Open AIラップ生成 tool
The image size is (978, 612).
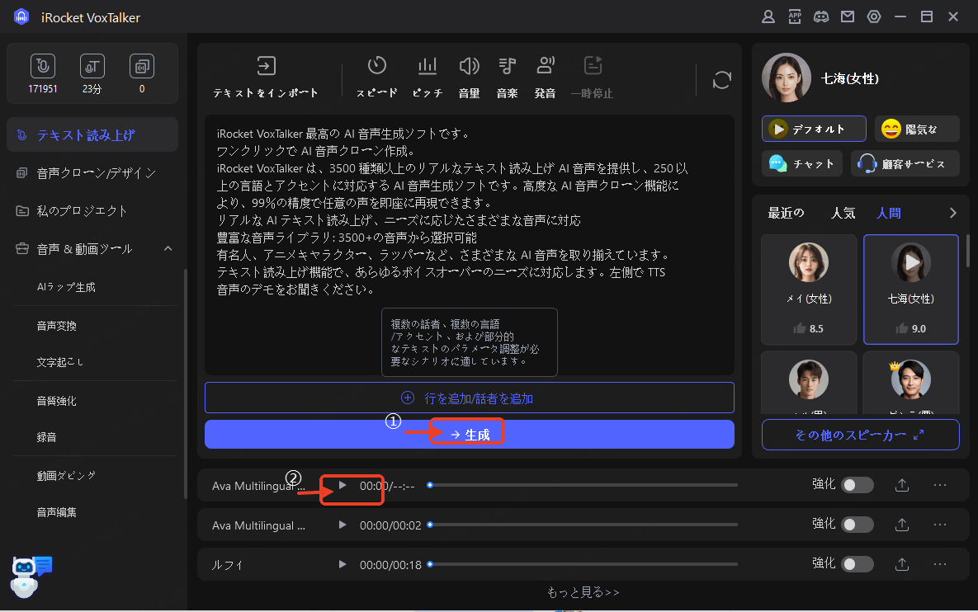point(66,287)
